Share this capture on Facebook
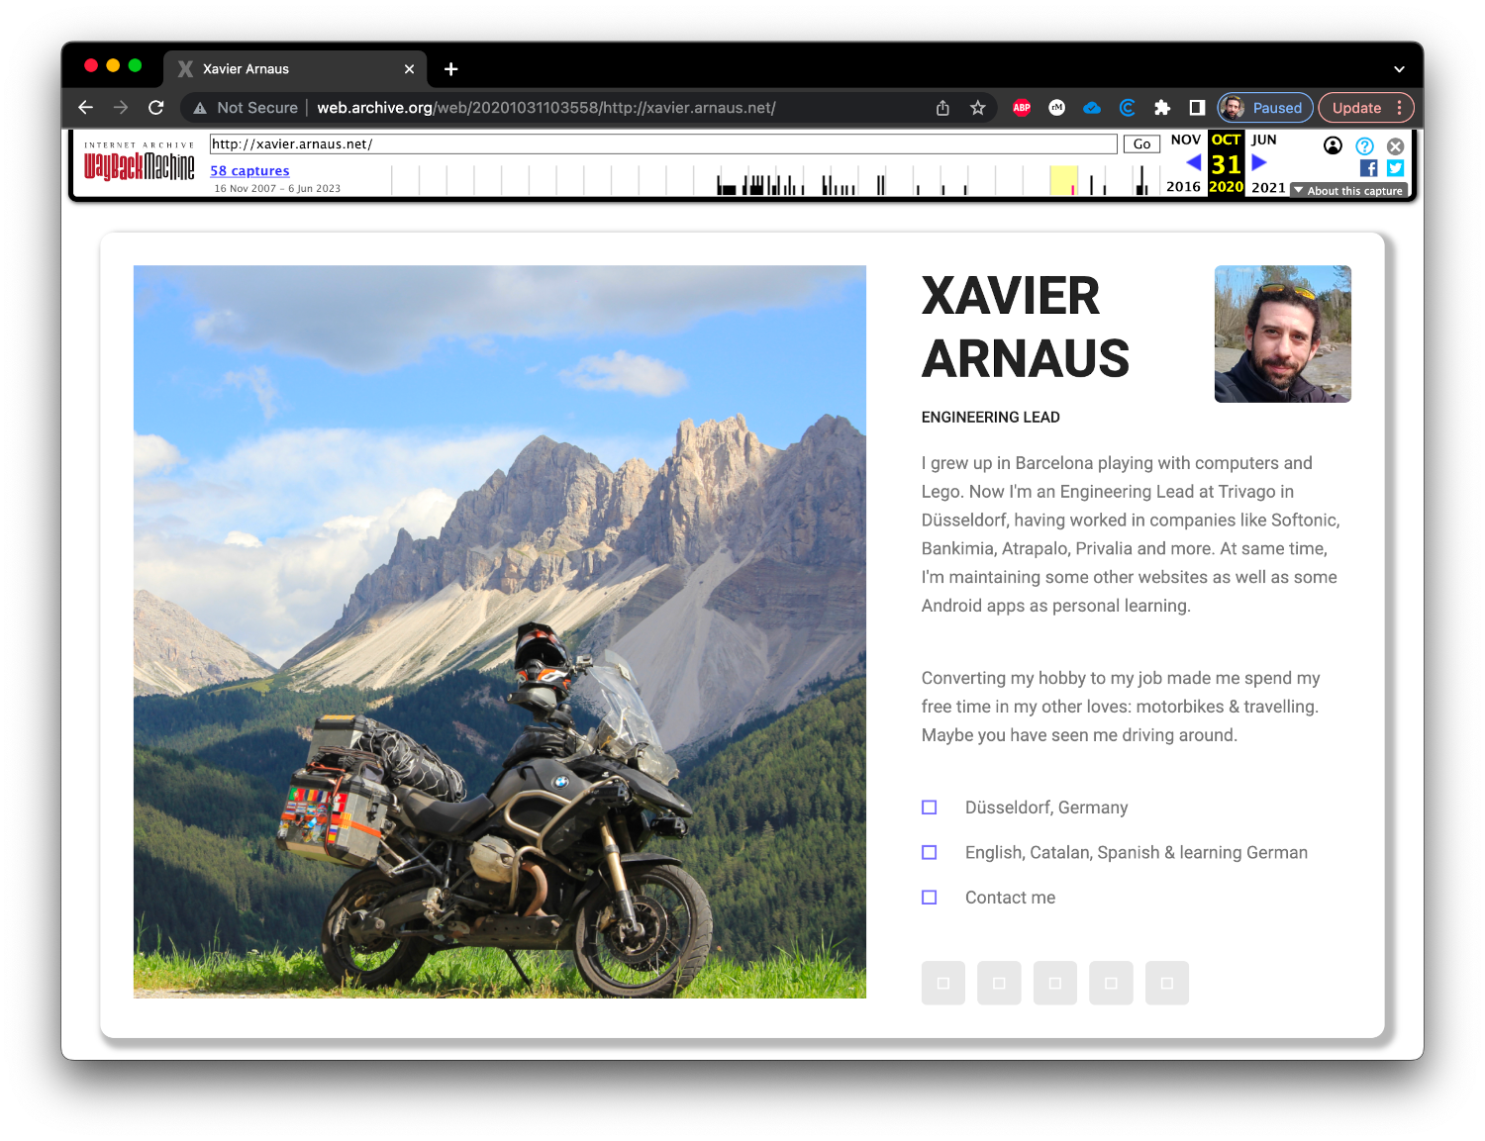This screenshot has height=1141, width=1485. pos(1367,168)
